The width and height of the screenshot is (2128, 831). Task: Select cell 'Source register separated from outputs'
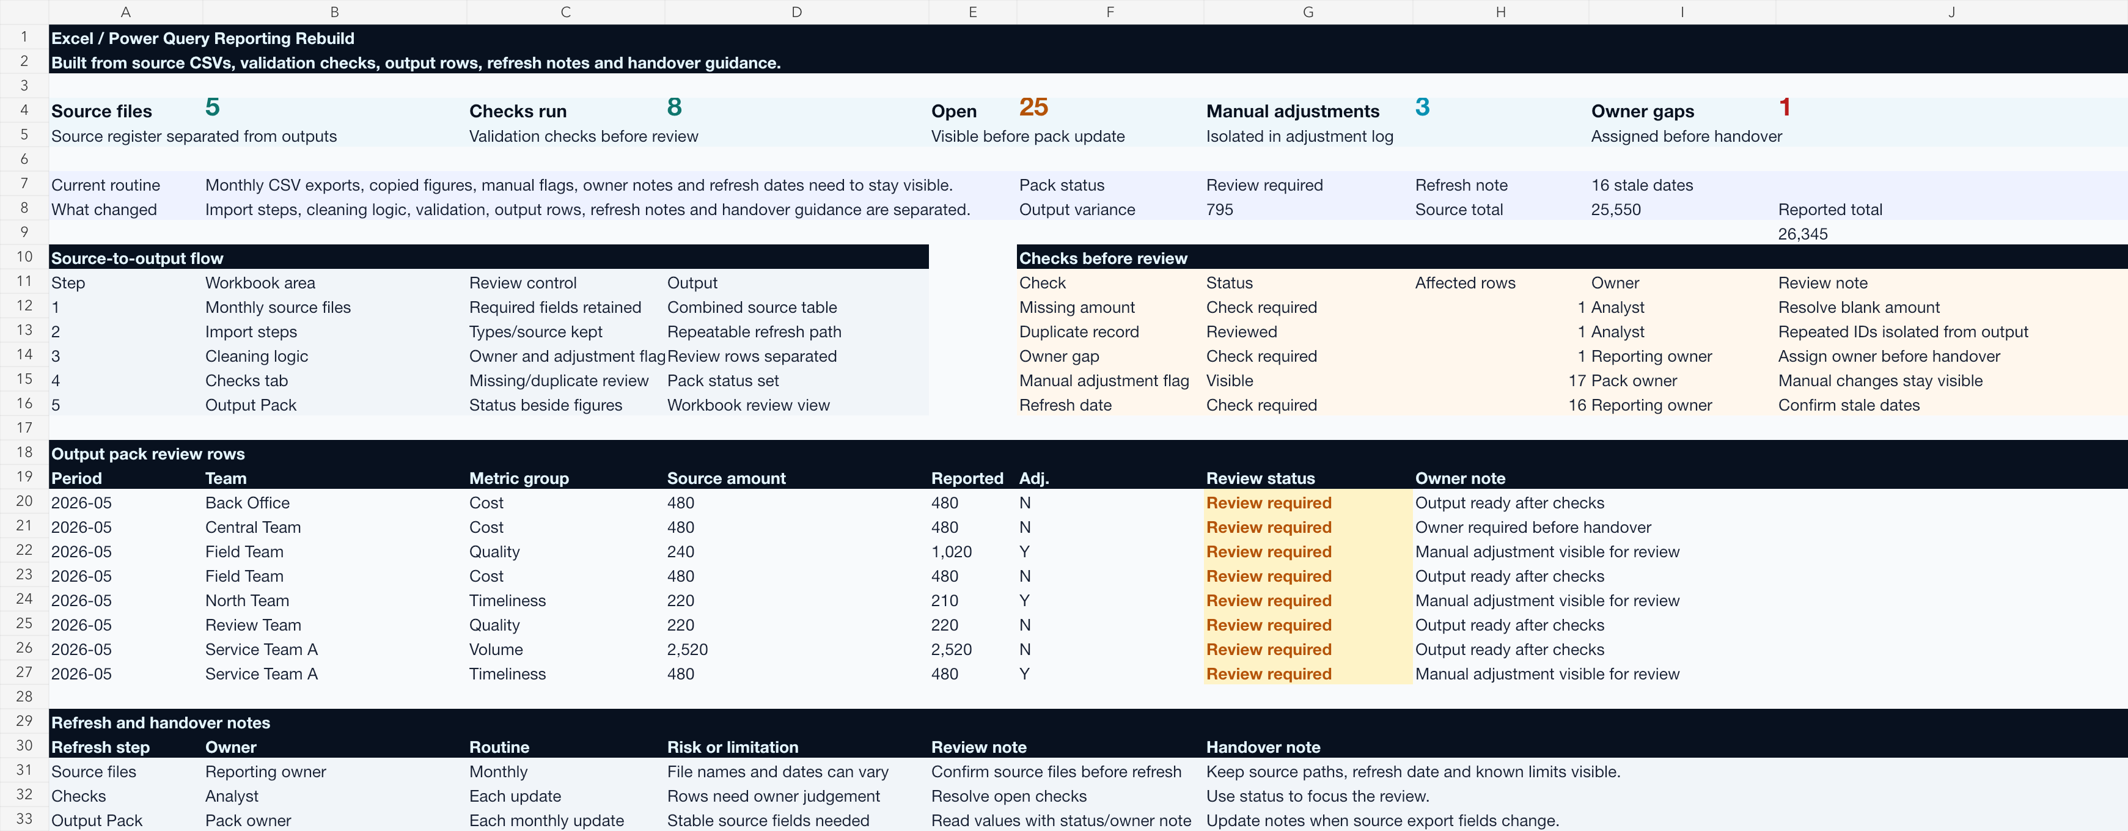[194, 136]
